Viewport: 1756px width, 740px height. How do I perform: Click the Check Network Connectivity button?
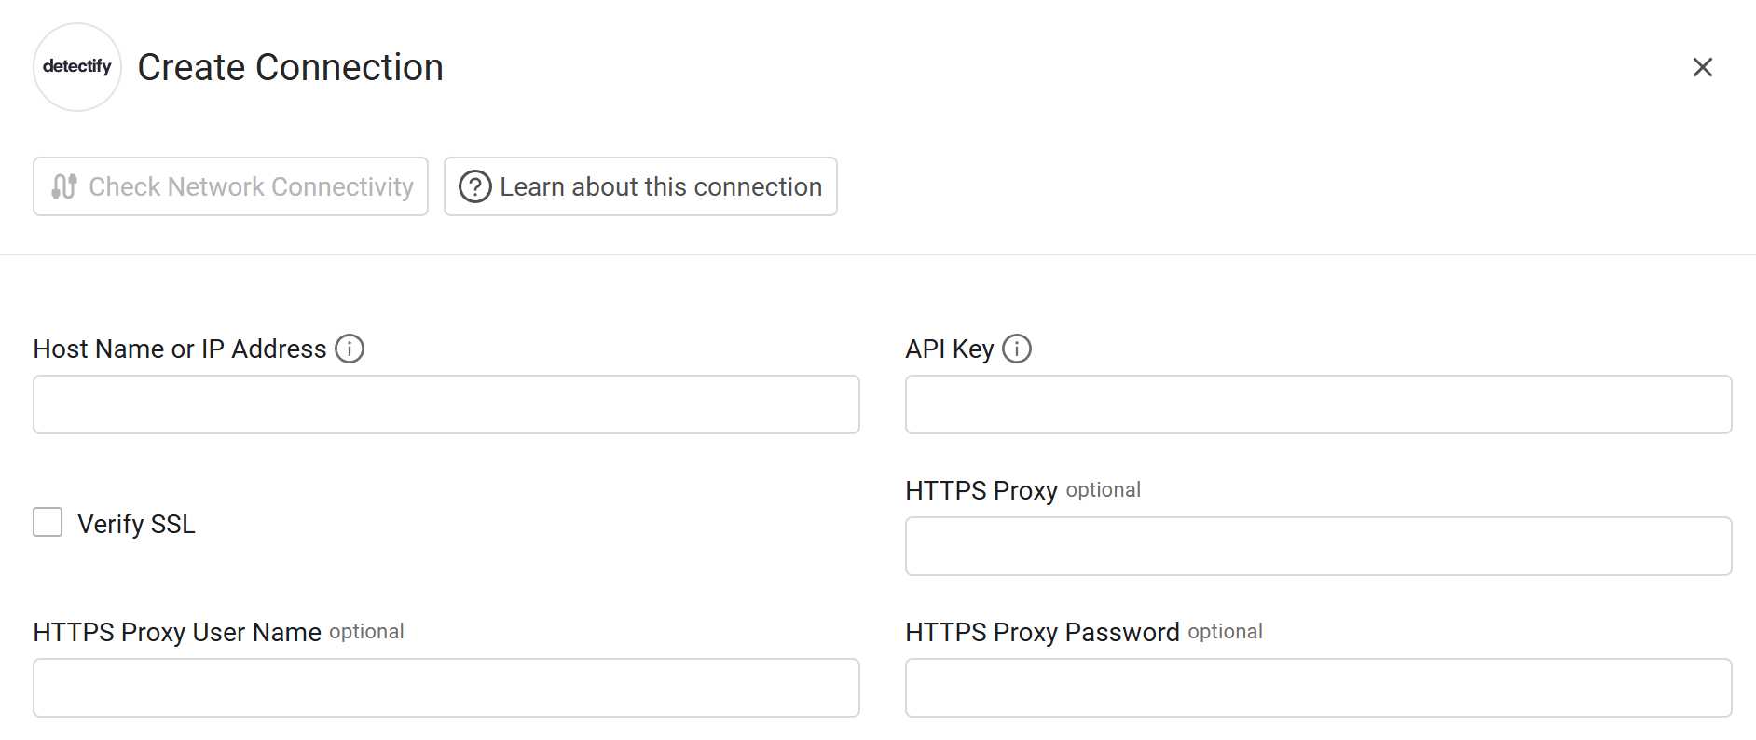click(230, 186)
